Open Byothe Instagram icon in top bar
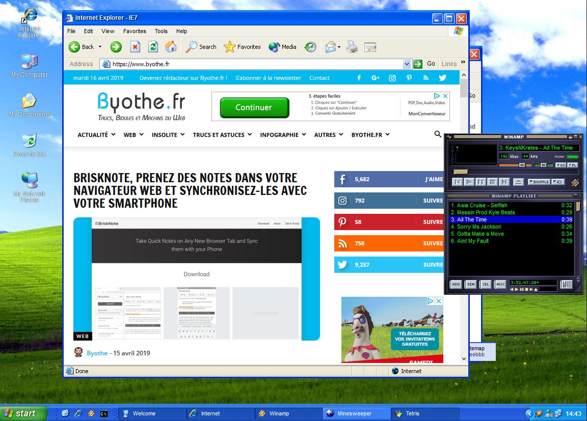This screenshot has height=421, width=587. (392, 78)
